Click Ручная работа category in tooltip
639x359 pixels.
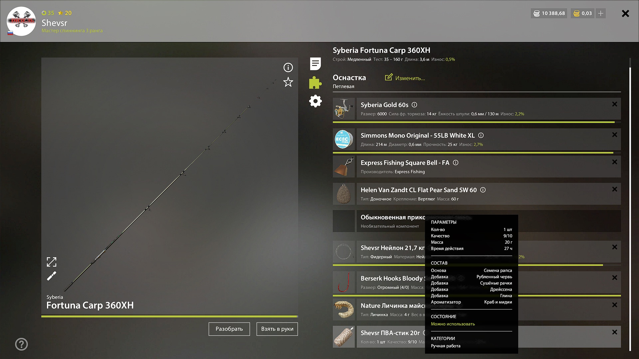click(446, 346)
